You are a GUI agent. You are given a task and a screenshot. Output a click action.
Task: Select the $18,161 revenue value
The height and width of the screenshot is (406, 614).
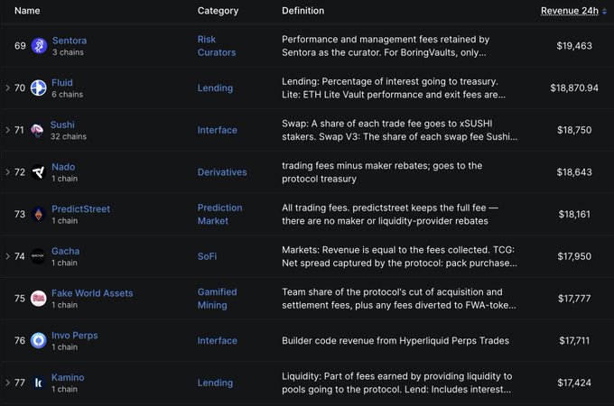click(x=574, y=215)
